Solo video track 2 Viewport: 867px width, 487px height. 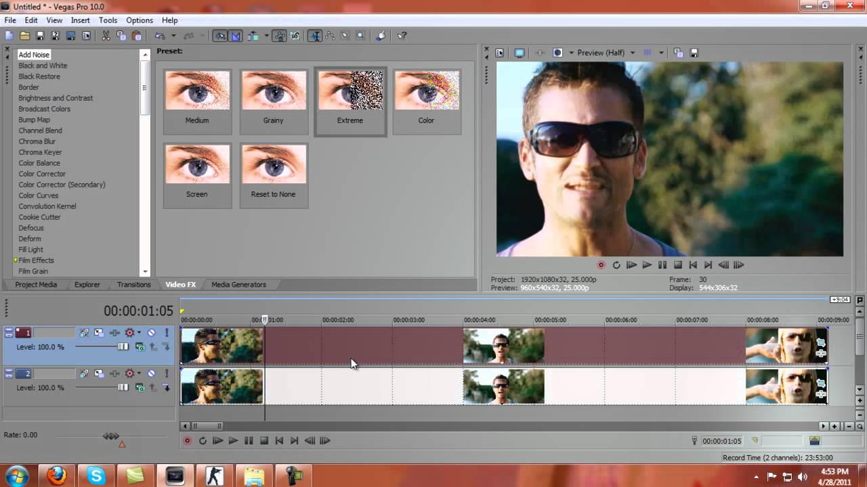tap(166, 373)
